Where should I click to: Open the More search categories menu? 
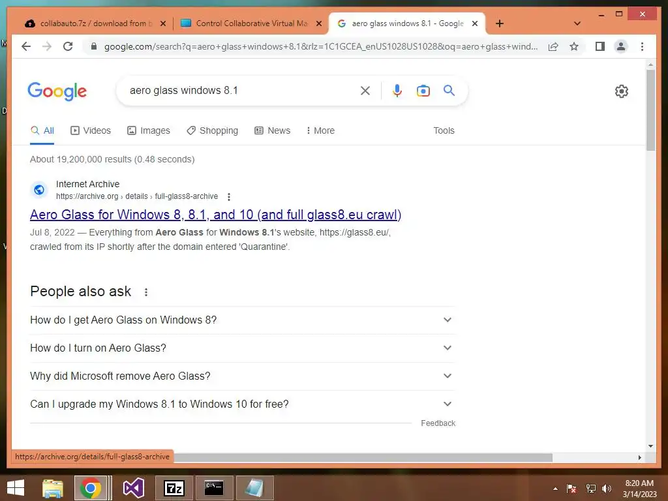320,130
